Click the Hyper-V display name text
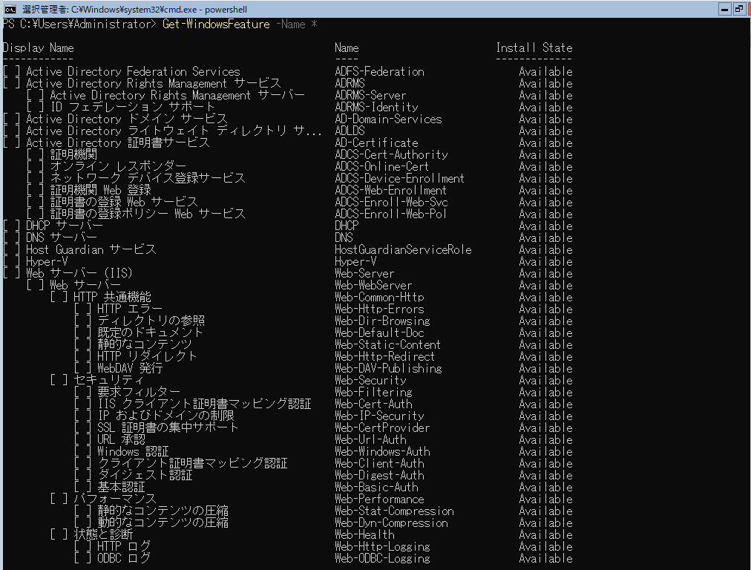This screenshot has width=751, height=570. coord(47,261)
